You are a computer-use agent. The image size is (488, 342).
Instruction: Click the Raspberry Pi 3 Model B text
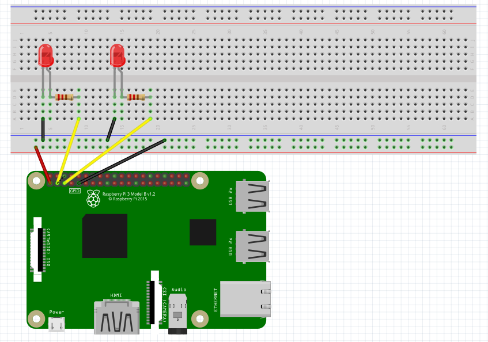click(x=128, y=195)
